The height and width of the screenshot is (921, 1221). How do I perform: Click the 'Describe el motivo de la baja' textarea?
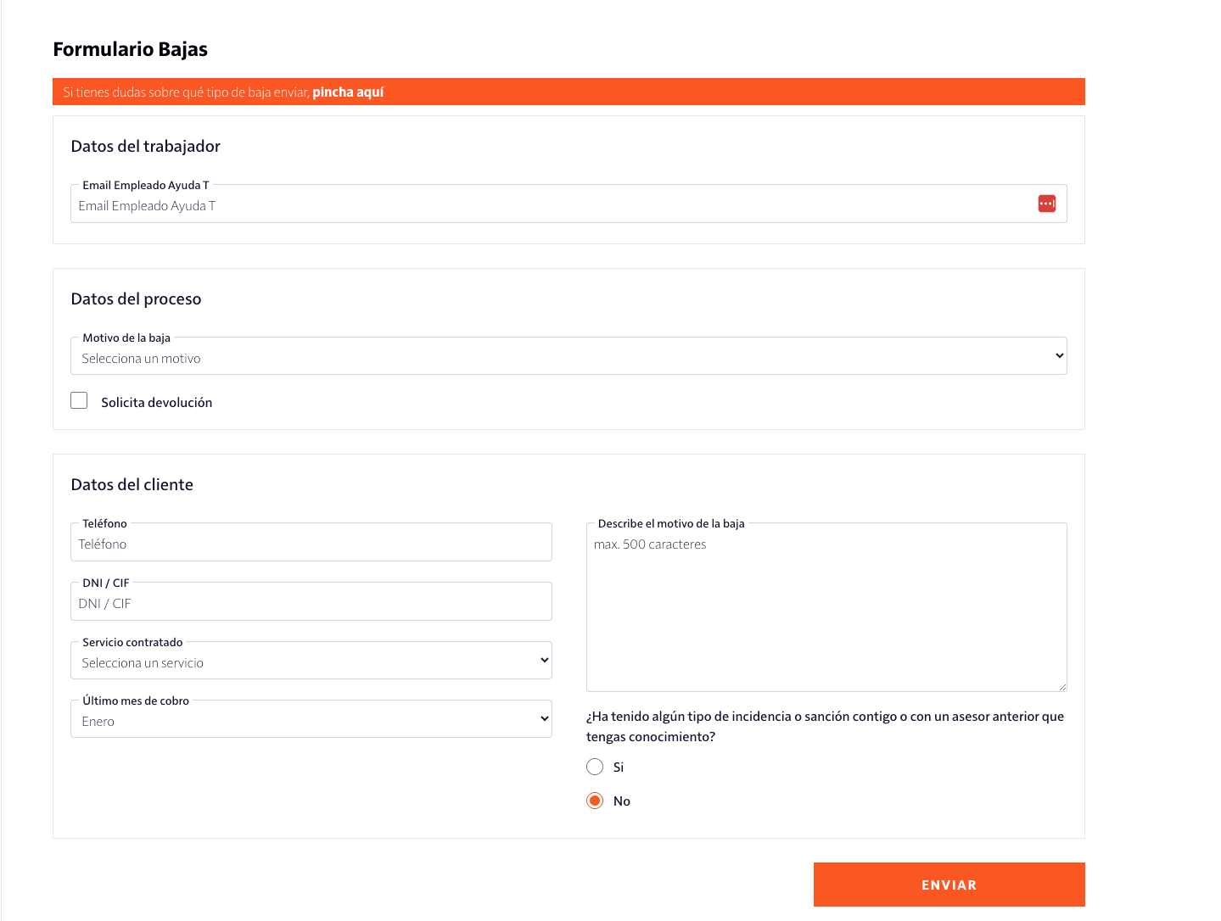826,611
